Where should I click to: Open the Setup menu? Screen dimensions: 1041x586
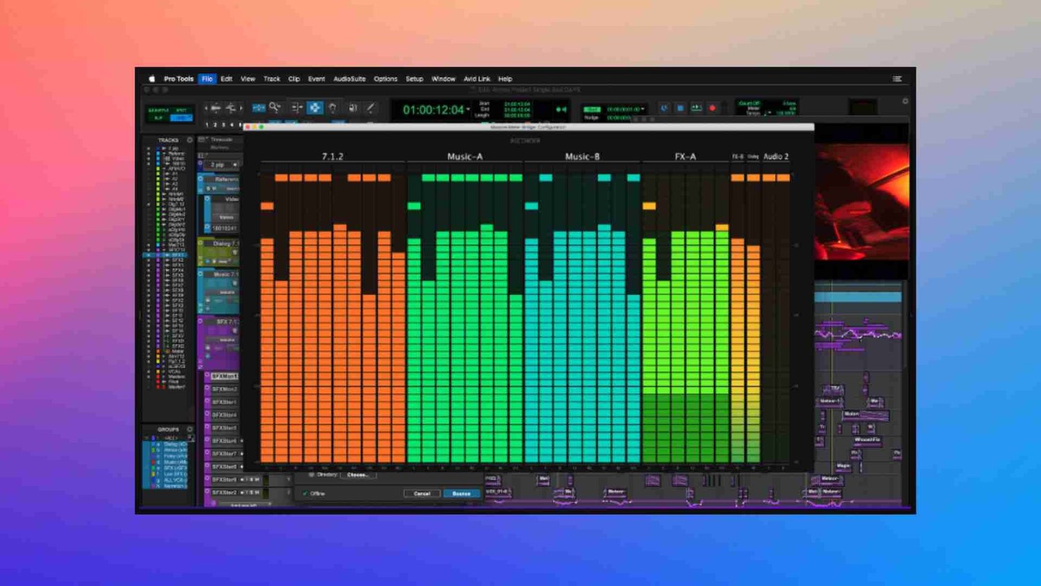pos(414,78)
